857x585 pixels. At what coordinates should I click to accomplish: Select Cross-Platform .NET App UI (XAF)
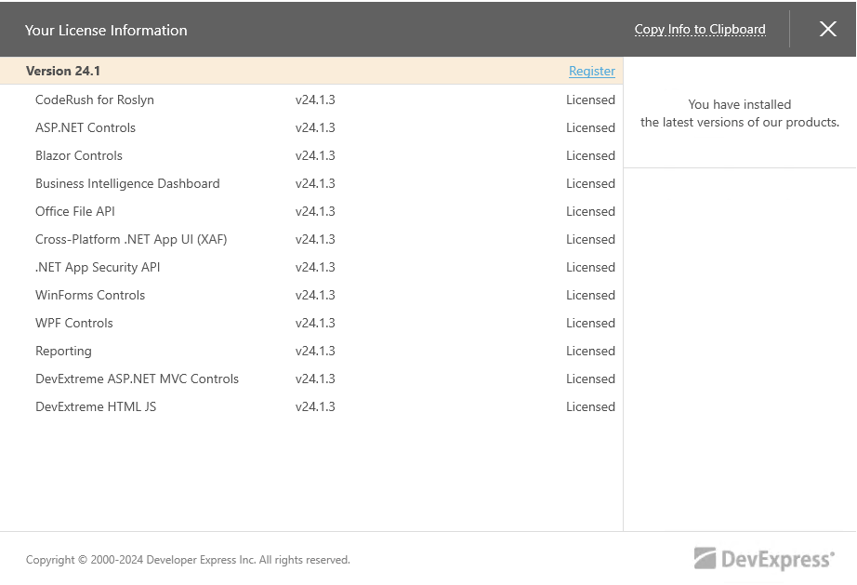coord(311,239)
